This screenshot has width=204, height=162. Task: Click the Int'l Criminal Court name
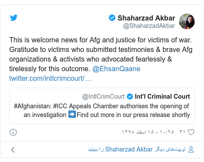coord(162,97)
